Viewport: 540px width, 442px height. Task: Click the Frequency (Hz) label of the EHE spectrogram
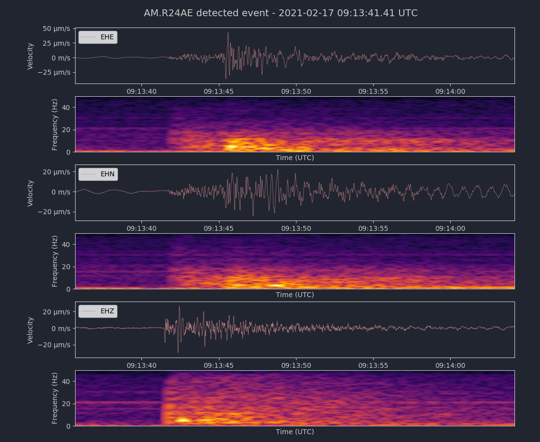coord(55,125)
